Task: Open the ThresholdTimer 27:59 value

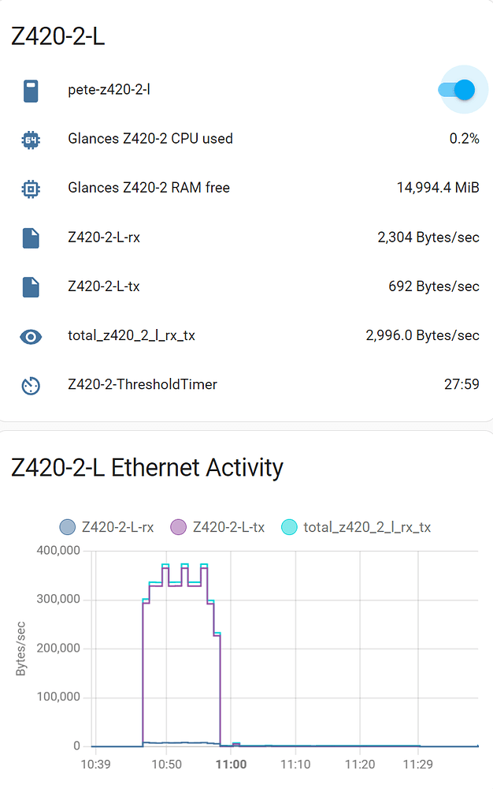Action: (461, 384)
